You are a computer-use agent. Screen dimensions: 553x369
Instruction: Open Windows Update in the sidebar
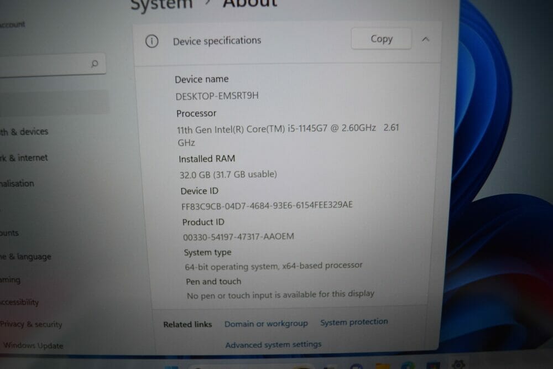(33, 345)
